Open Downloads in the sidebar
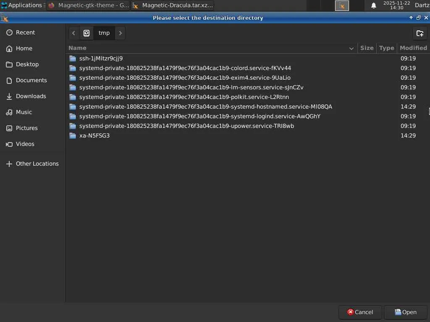Image resolution: width=430 pixels, height=322 pixels. 31,96
